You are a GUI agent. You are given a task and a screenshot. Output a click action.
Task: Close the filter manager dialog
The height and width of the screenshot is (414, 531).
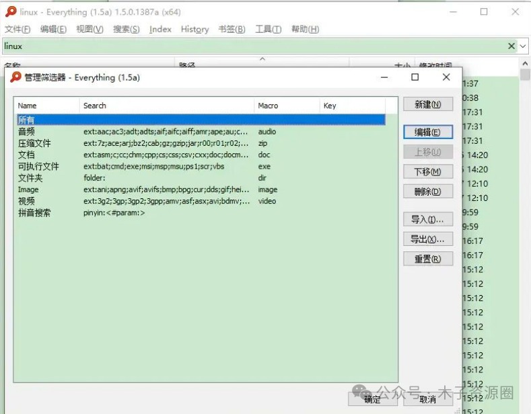[446, 77]
